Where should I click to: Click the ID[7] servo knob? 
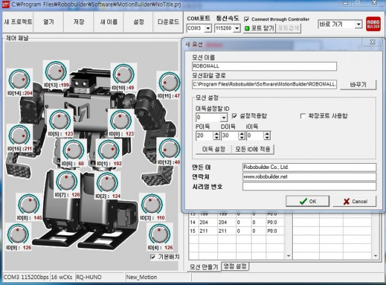[x=66, y=181]
